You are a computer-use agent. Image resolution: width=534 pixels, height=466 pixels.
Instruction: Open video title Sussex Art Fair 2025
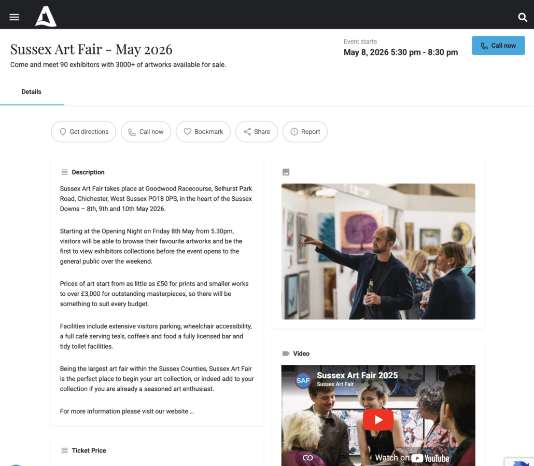tap(357, 375)
